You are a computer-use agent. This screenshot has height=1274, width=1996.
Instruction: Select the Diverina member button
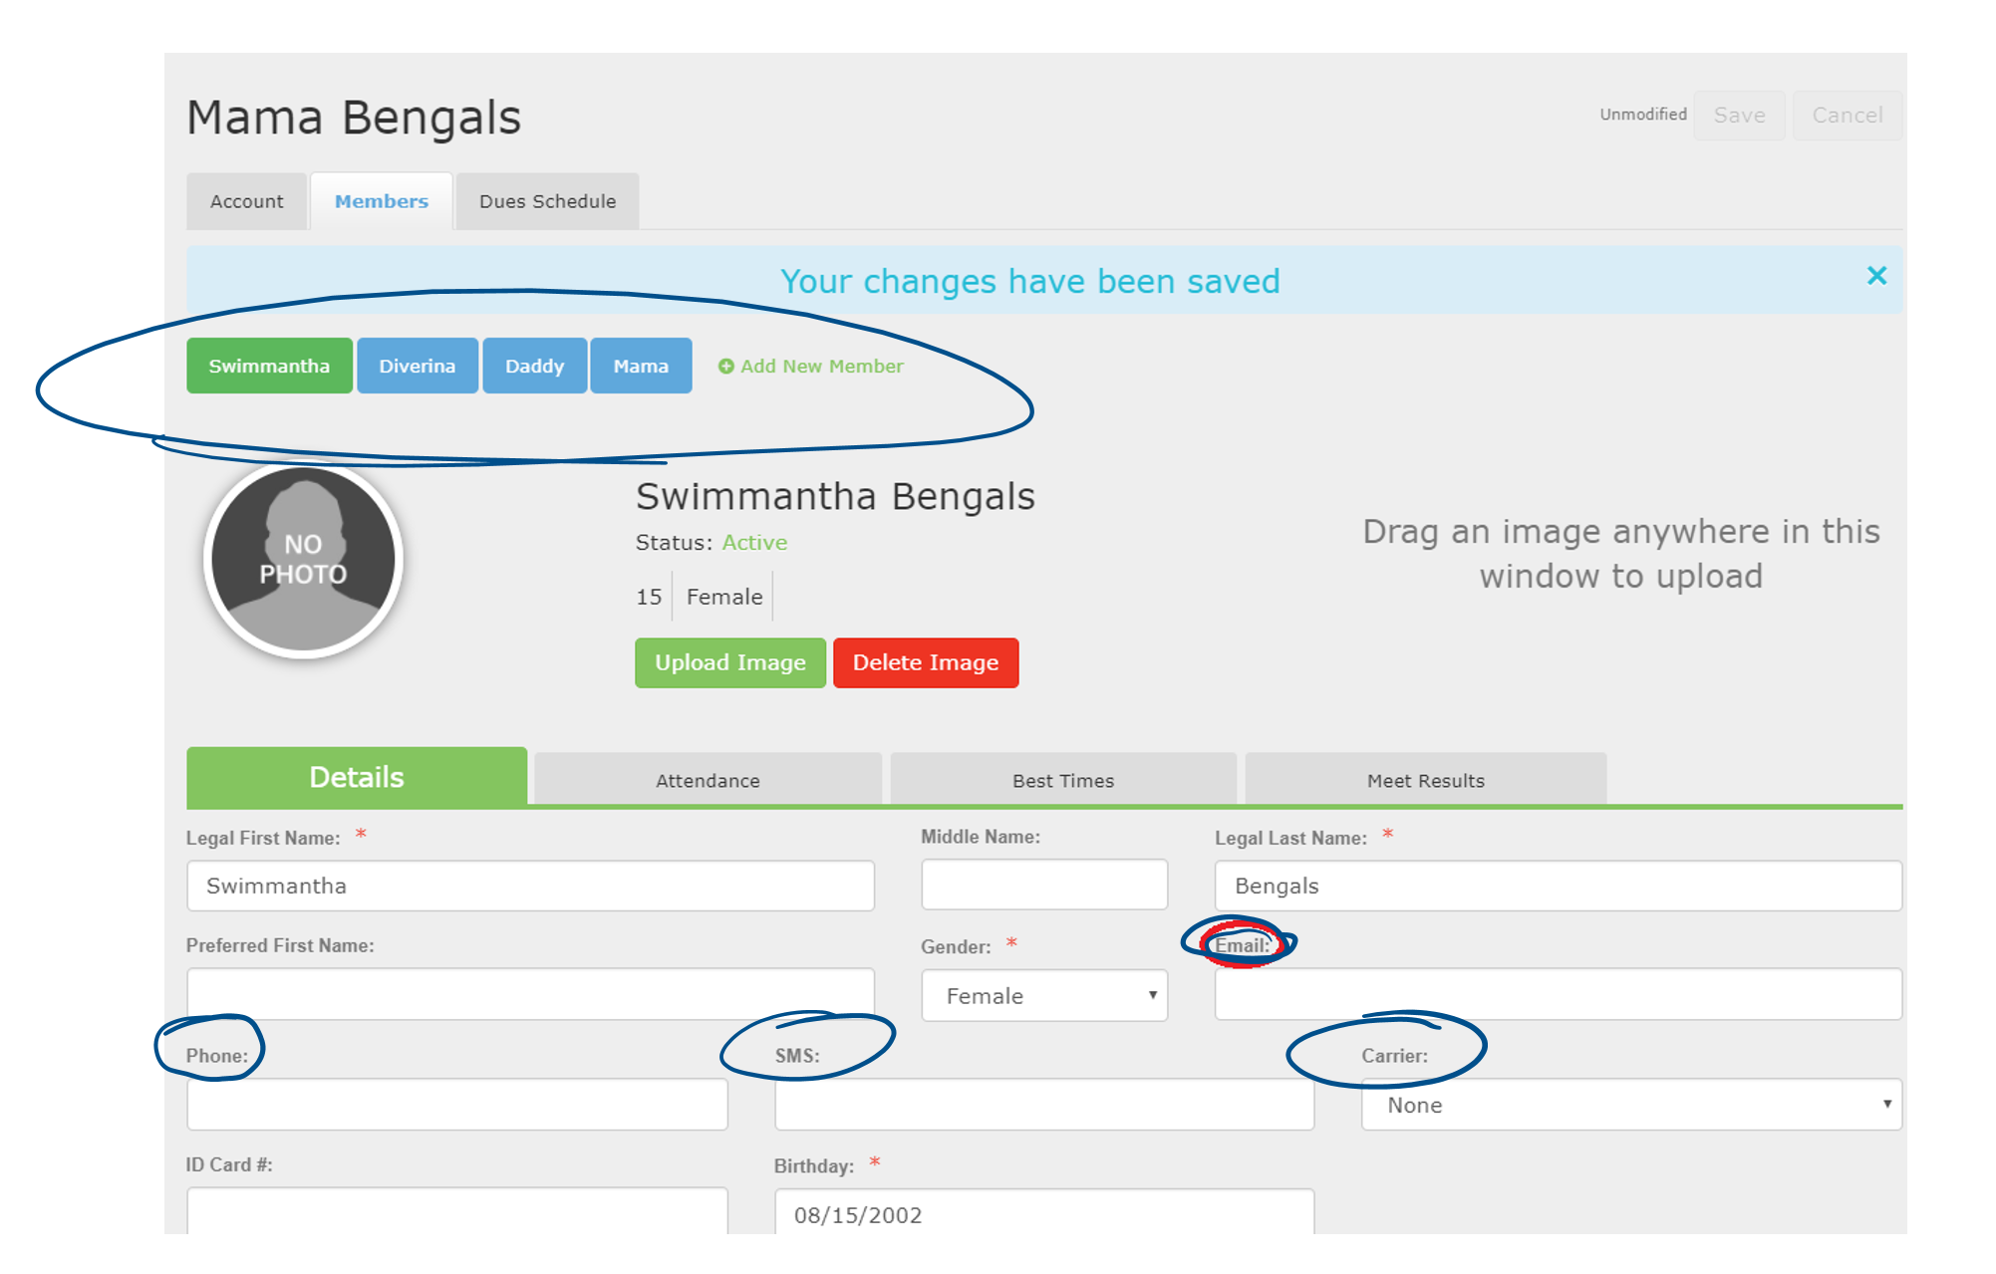tap(417, 366)
